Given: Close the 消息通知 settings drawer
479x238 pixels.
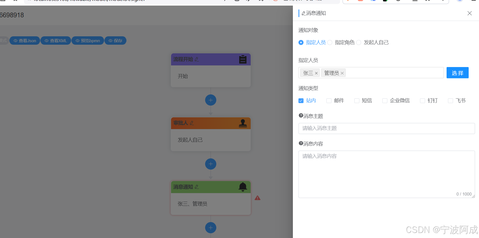Looking at the screenshot, I should [469, 13].
